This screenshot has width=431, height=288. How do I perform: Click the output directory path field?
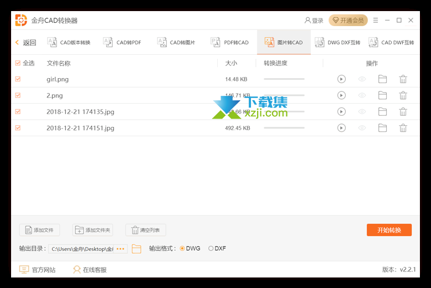click(x=81, y=249)
